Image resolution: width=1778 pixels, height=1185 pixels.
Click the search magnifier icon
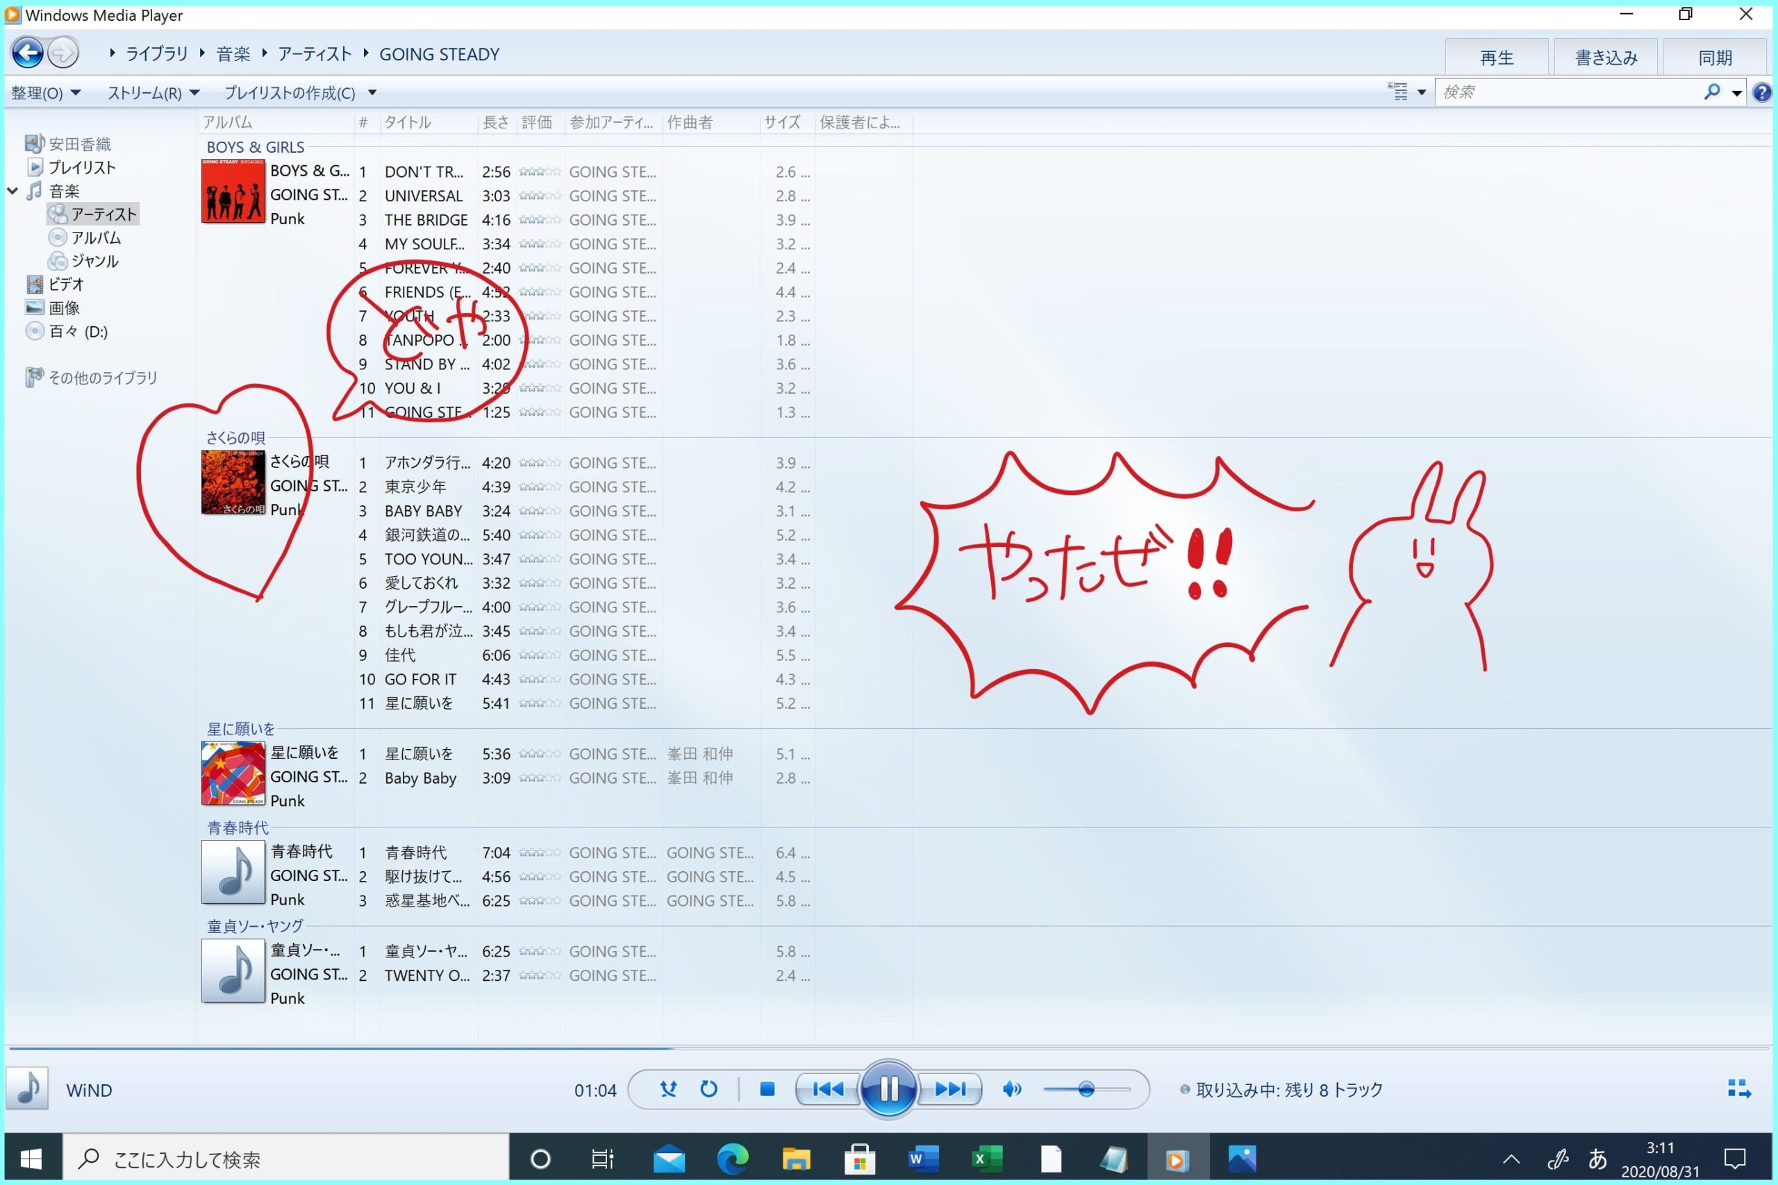pos(1711,92)
